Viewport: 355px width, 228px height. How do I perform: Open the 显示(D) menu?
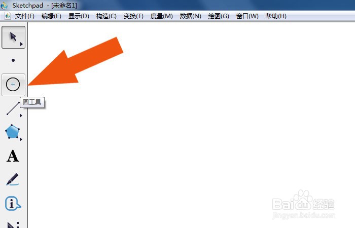(79, 16)
